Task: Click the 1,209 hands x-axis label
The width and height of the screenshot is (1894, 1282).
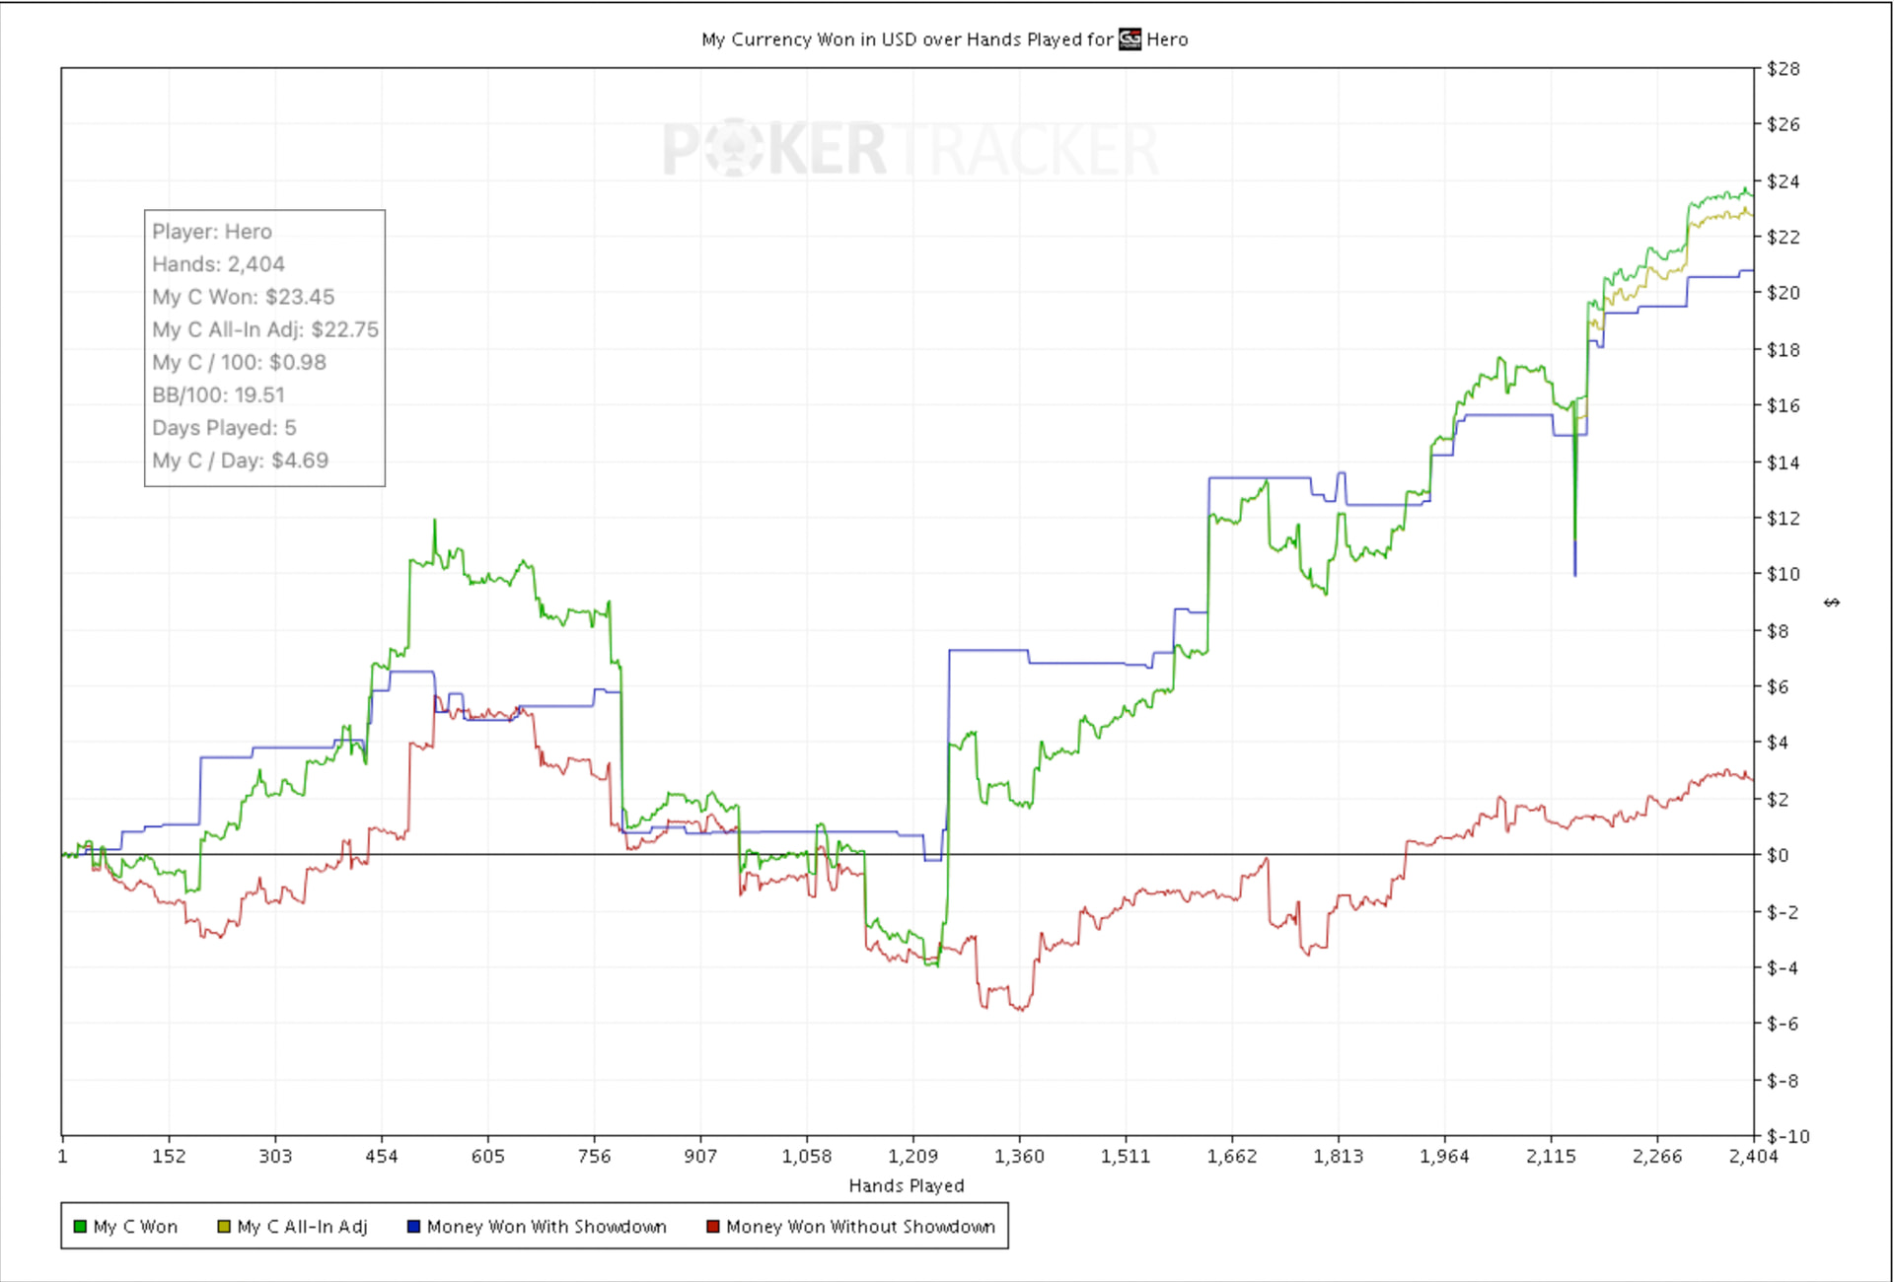Action: (x=913, y=1156)
